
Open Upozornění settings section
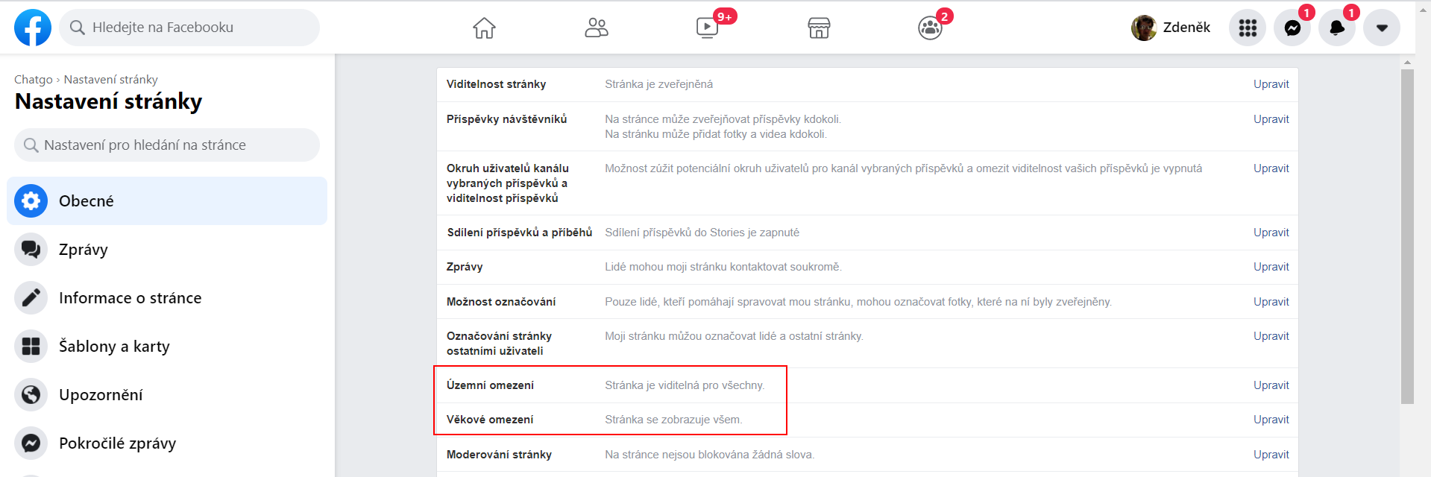pos(167,395)
